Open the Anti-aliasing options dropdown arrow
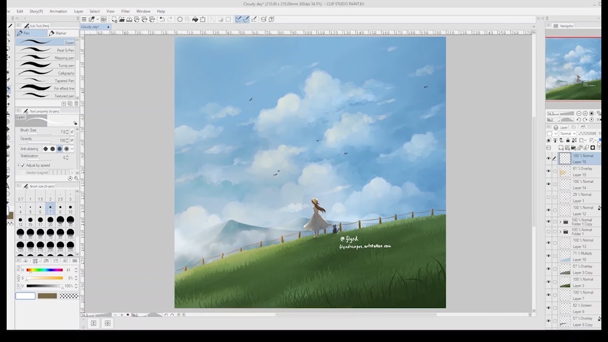The height and width of the screenshot is (342, 608). click(72, 149)
